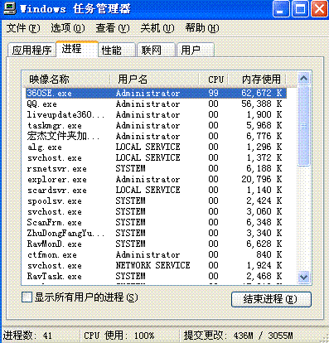Click the 56,388 K memory value
The image size is (329, 343).
(x=261, y=104)
